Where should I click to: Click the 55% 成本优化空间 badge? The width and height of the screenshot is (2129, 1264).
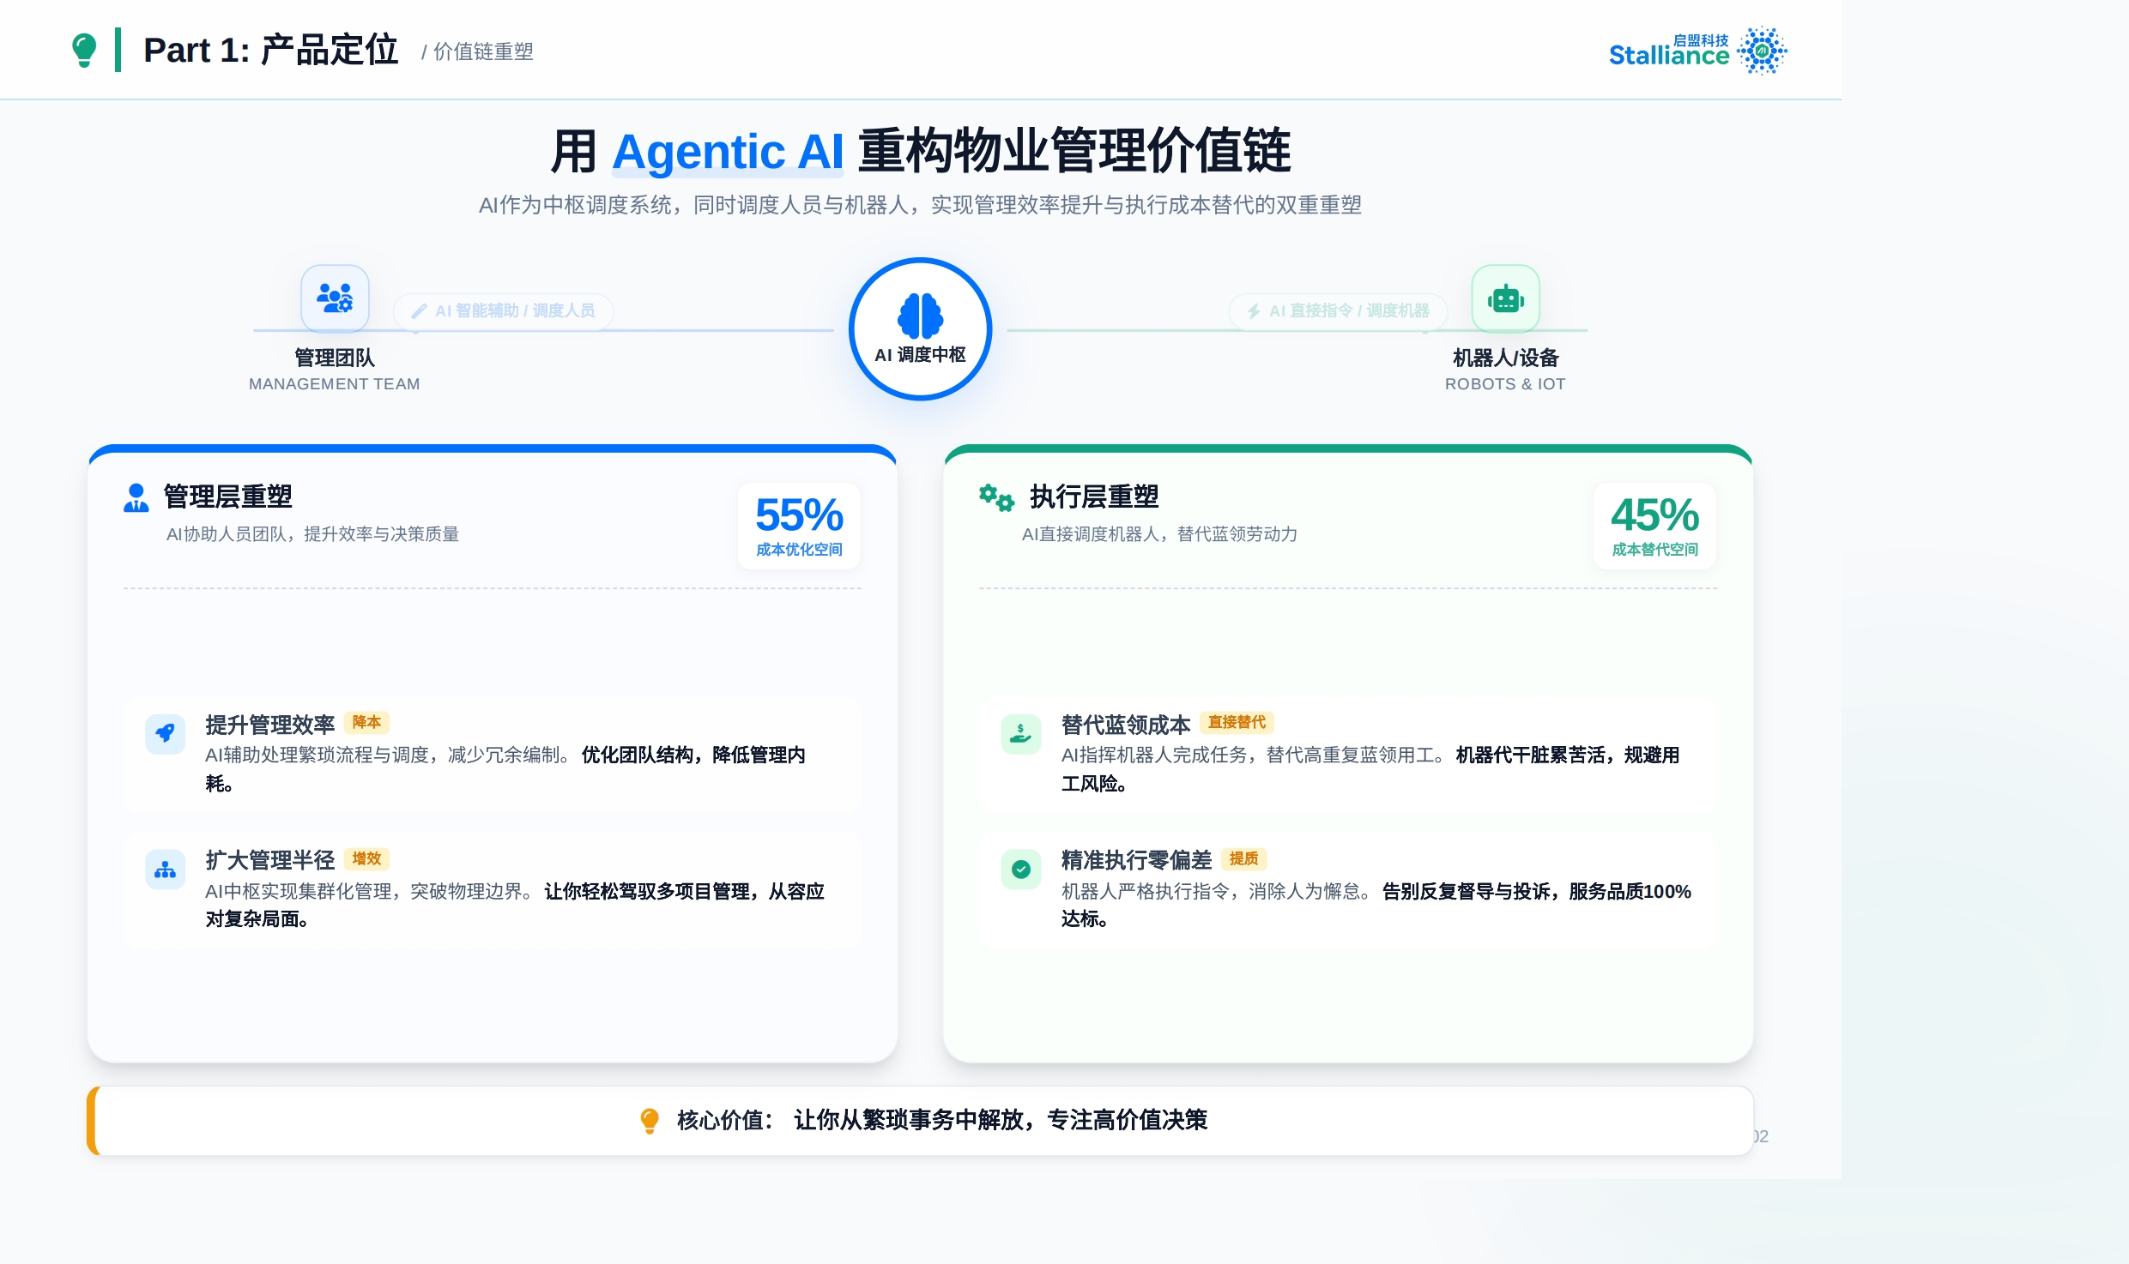pos(799,525)
